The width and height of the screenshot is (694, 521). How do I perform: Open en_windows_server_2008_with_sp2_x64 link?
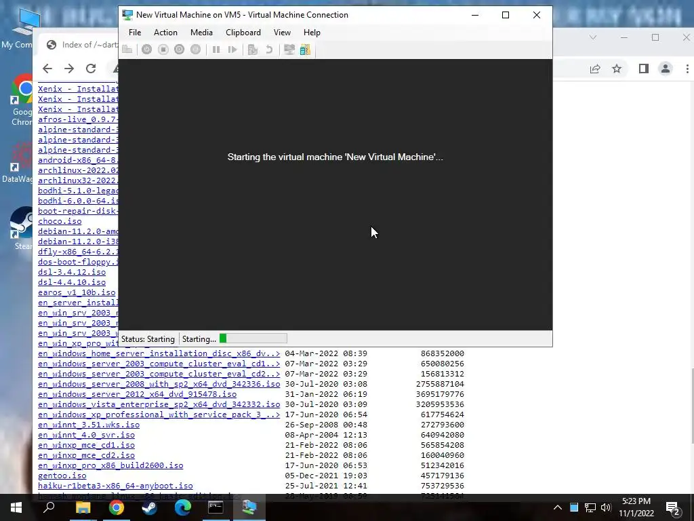[159, 384]
